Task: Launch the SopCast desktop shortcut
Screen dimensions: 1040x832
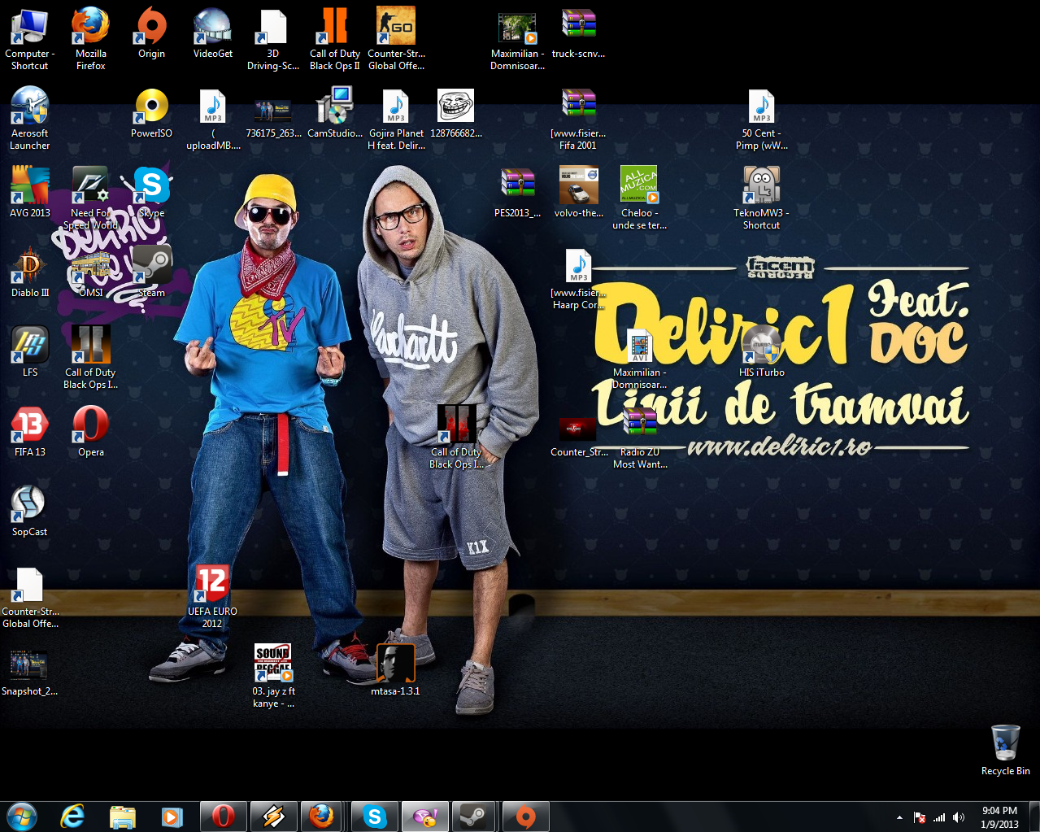Action: [x=29, y=511]
